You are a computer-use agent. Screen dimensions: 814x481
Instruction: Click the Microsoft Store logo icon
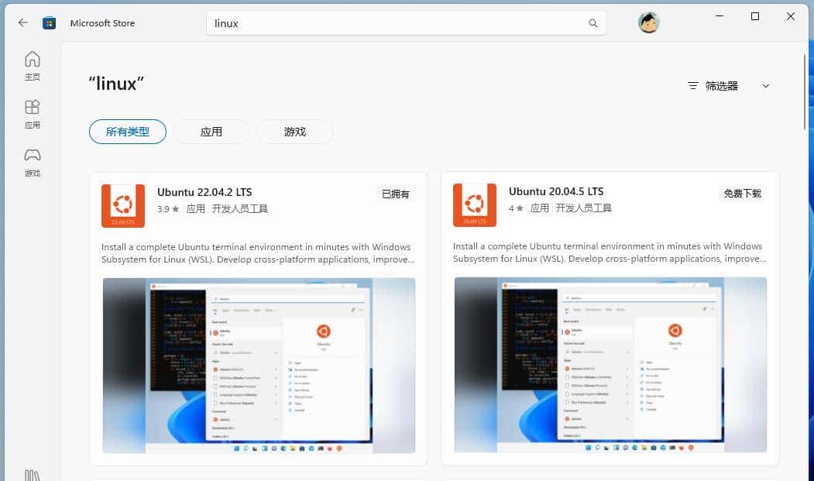[x=49, y=22]
